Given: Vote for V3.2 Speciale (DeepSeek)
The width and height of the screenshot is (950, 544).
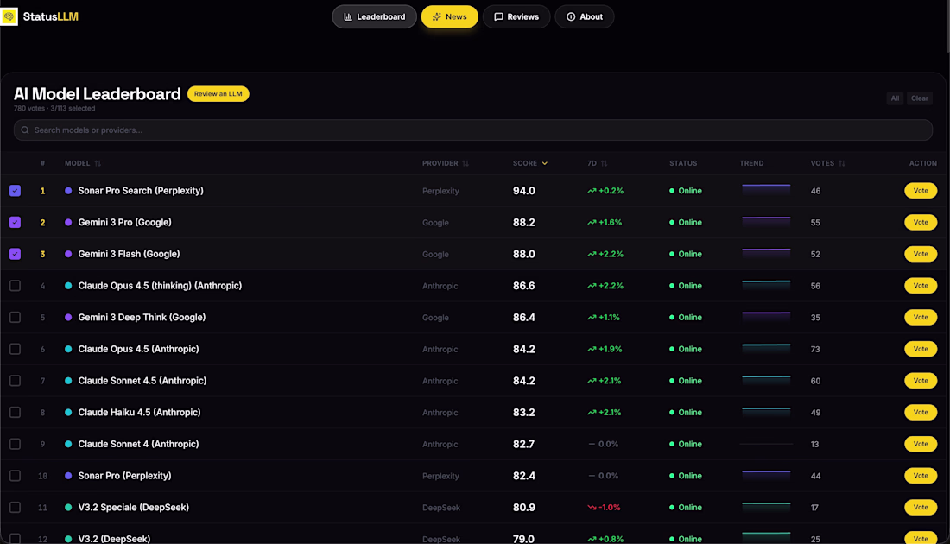Looking at the screenshot, I should (921, 508).
